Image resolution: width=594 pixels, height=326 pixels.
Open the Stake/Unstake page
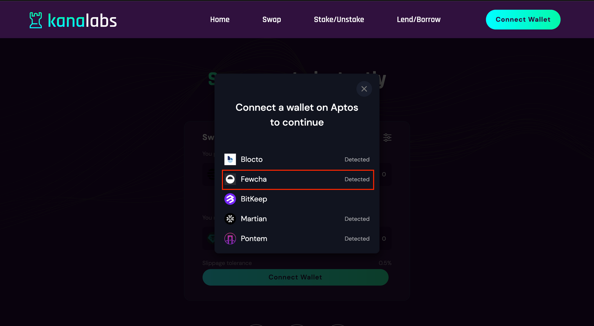coord(339,20)
